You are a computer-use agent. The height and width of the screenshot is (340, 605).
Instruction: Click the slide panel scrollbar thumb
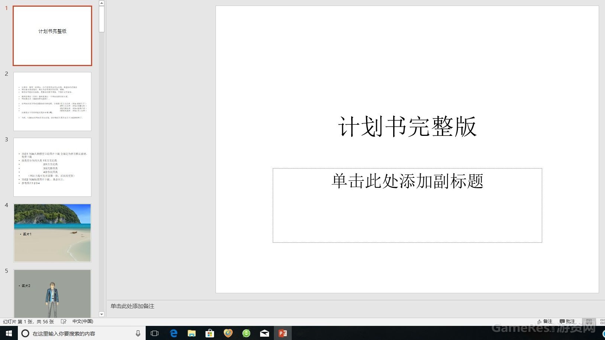[x=102, y=19]
